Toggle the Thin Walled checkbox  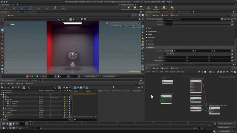point(165,54)
